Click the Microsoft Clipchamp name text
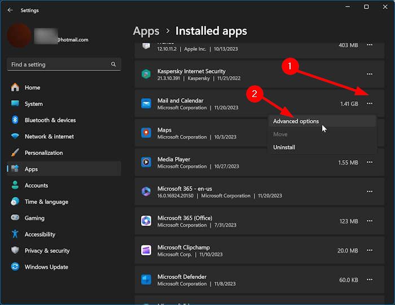395x305 pixels. coord(183,247)
